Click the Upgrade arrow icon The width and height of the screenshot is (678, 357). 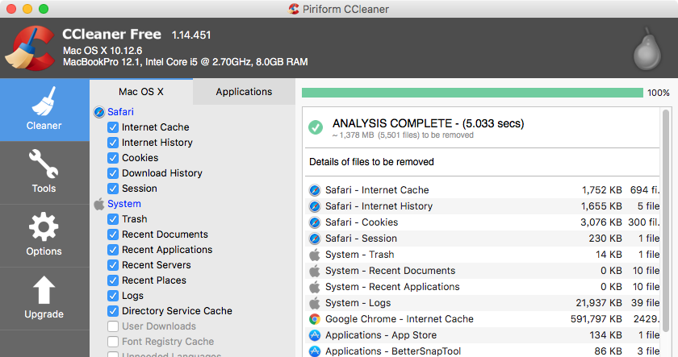pos(44,290)
